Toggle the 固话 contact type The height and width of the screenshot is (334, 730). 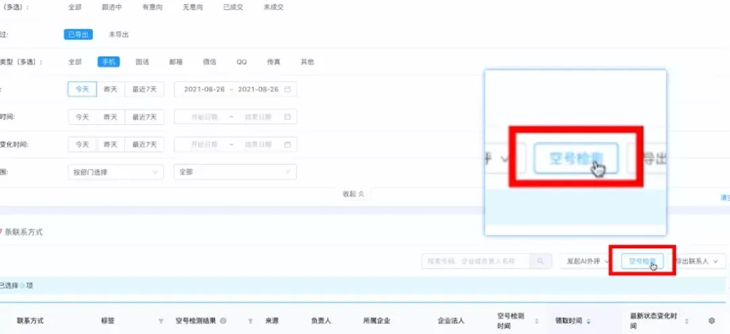pos(142,62)
